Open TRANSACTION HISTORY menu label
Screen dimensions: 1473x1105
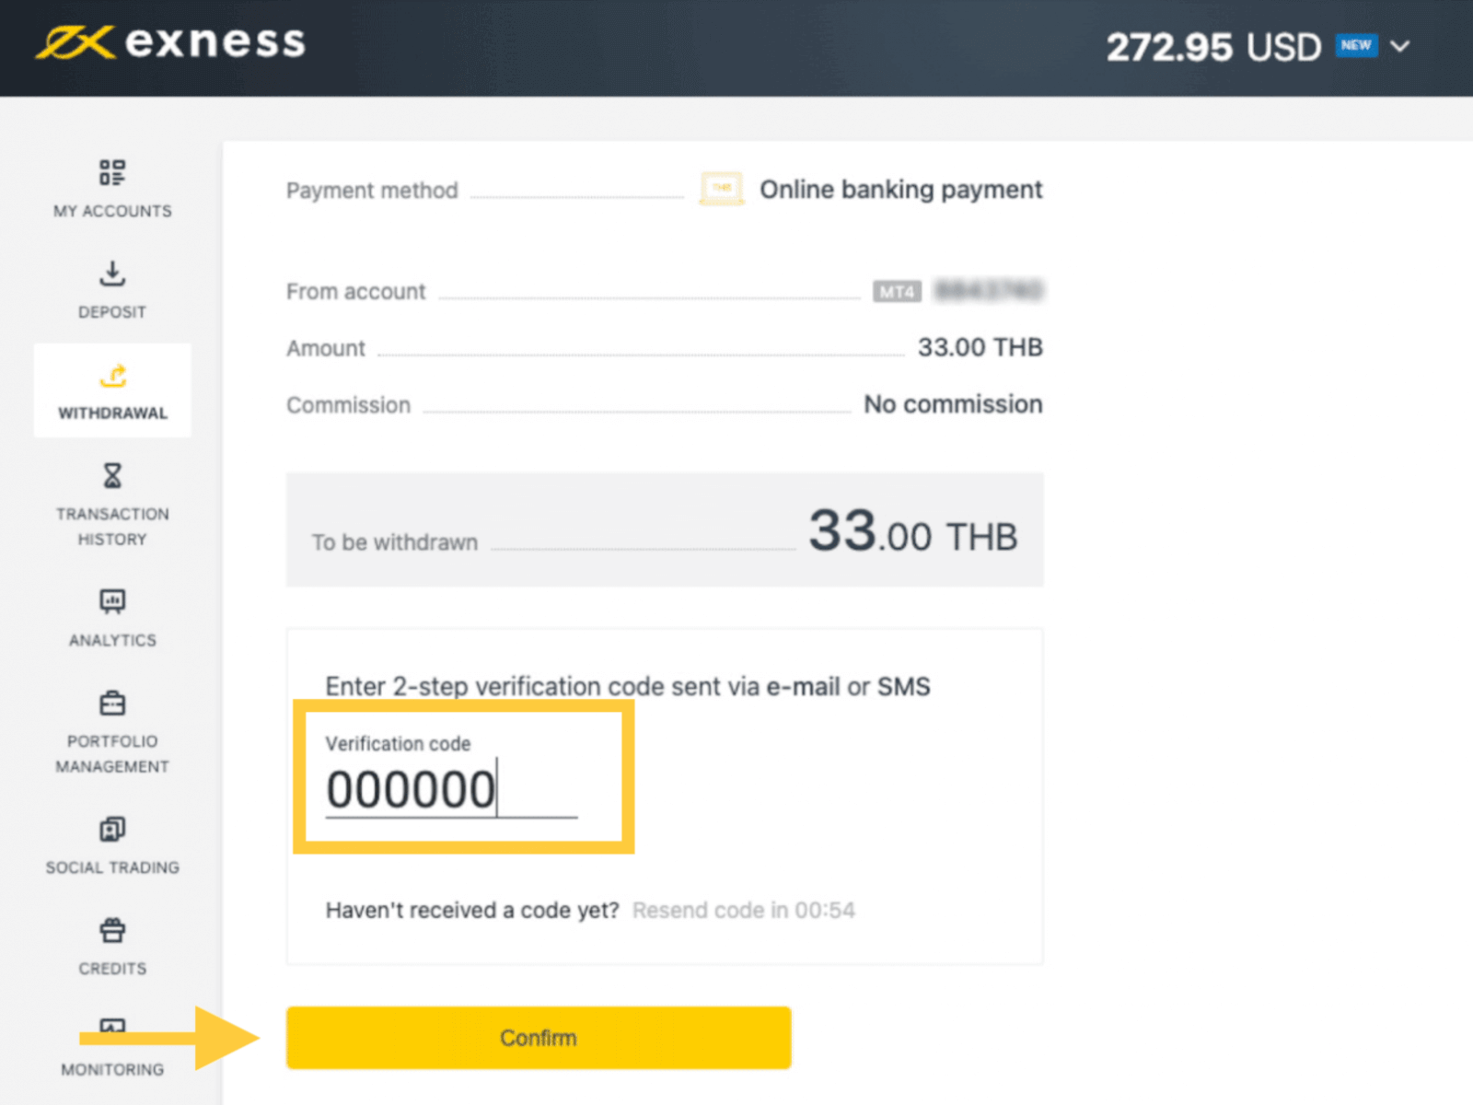coord(112,527)
